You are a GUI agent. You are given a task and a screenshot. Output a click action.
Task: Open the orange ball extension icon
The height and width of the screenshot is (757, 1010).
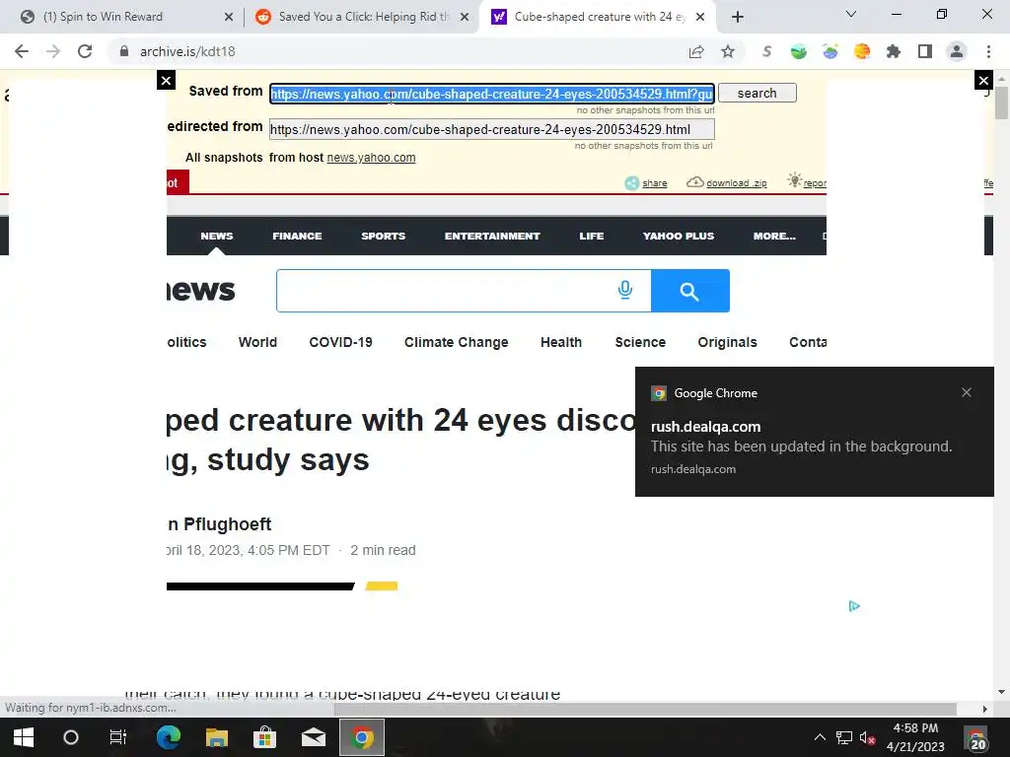point(862,51)
